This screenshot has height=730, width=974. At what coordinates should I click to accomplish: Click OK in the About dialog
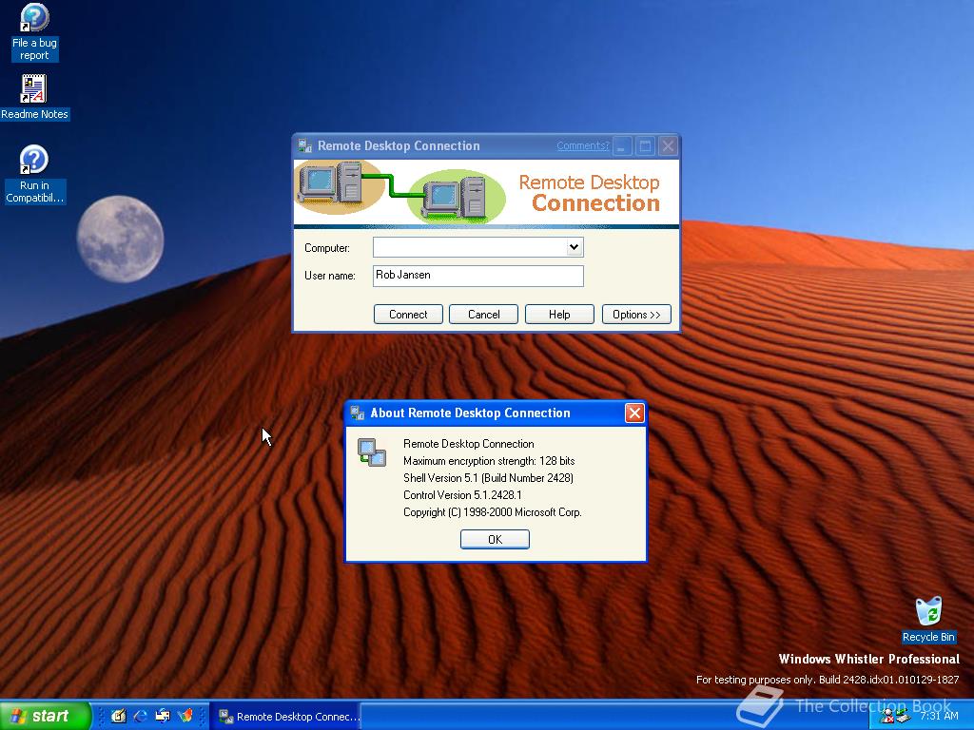click(x=495, y=540)
